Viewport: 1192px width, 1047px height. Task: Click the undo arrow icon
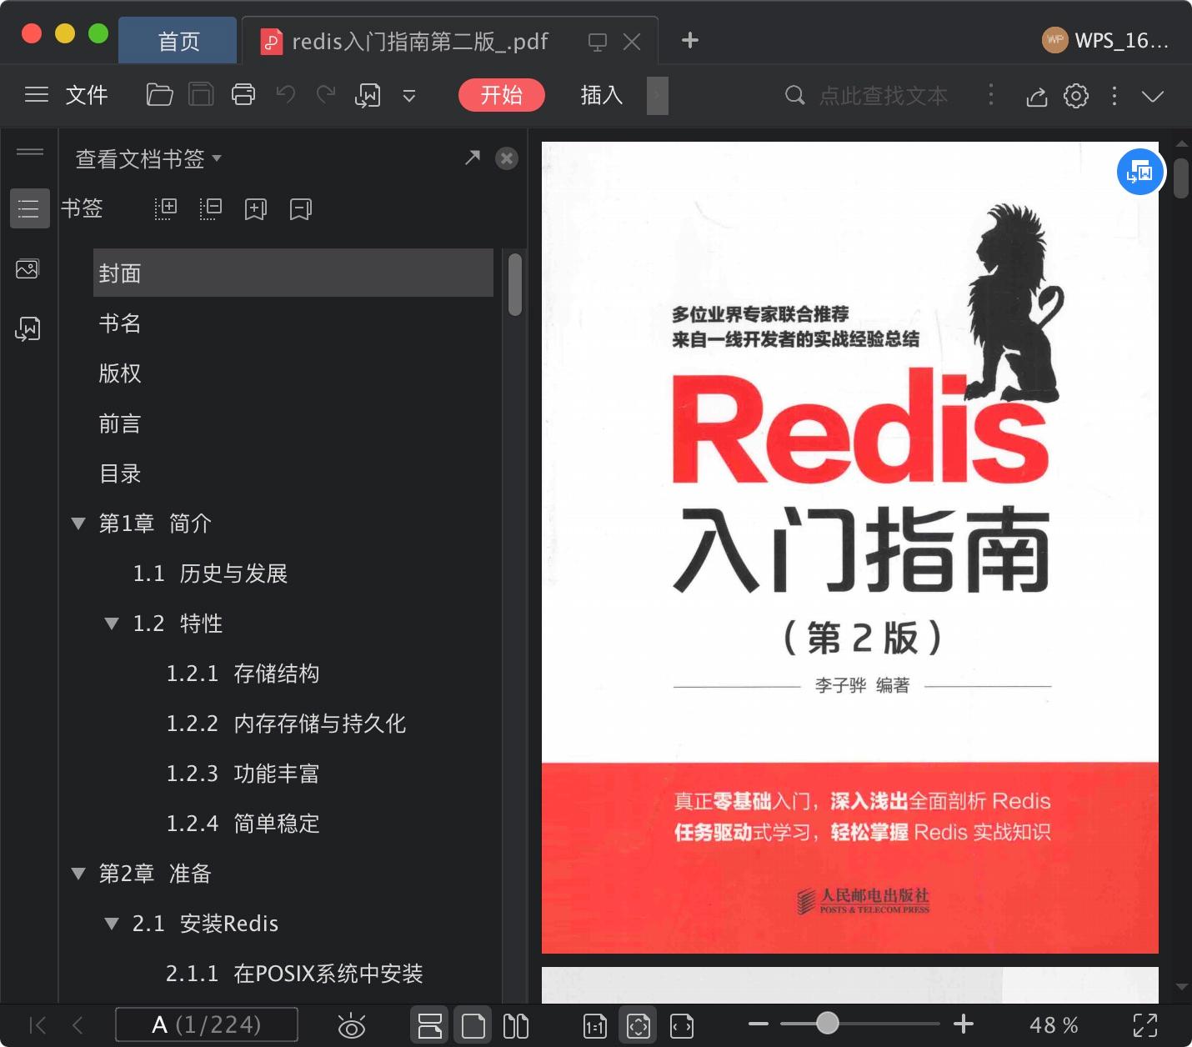(x=286, y=95)
